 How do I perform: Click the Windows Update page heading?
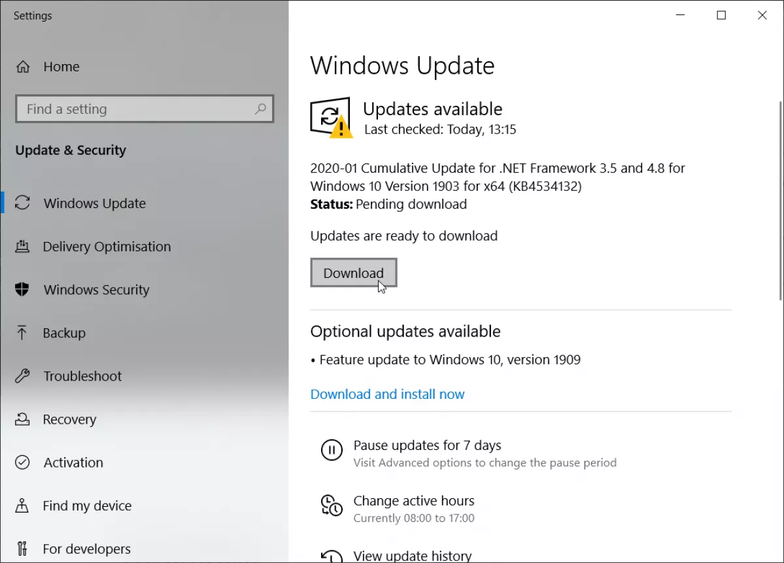403,65
